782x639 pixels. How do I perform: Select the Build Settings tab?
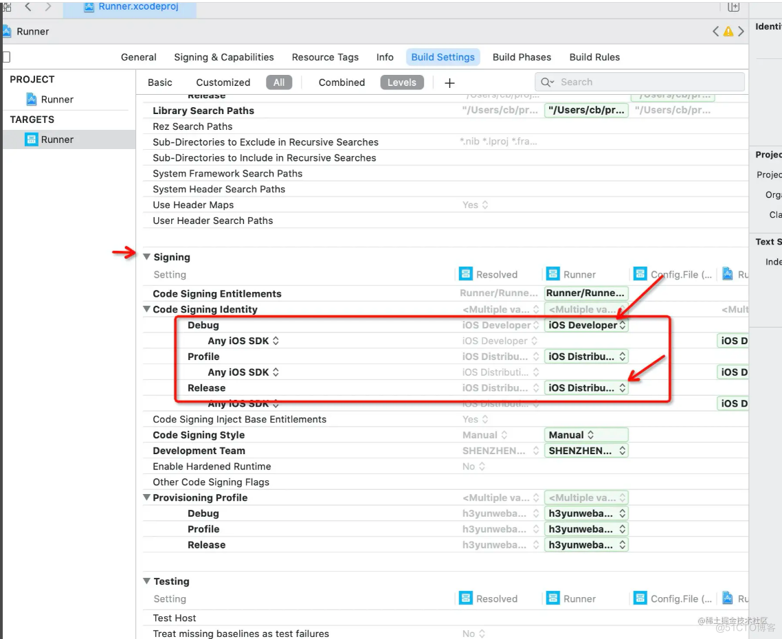[x=443, y=57]
